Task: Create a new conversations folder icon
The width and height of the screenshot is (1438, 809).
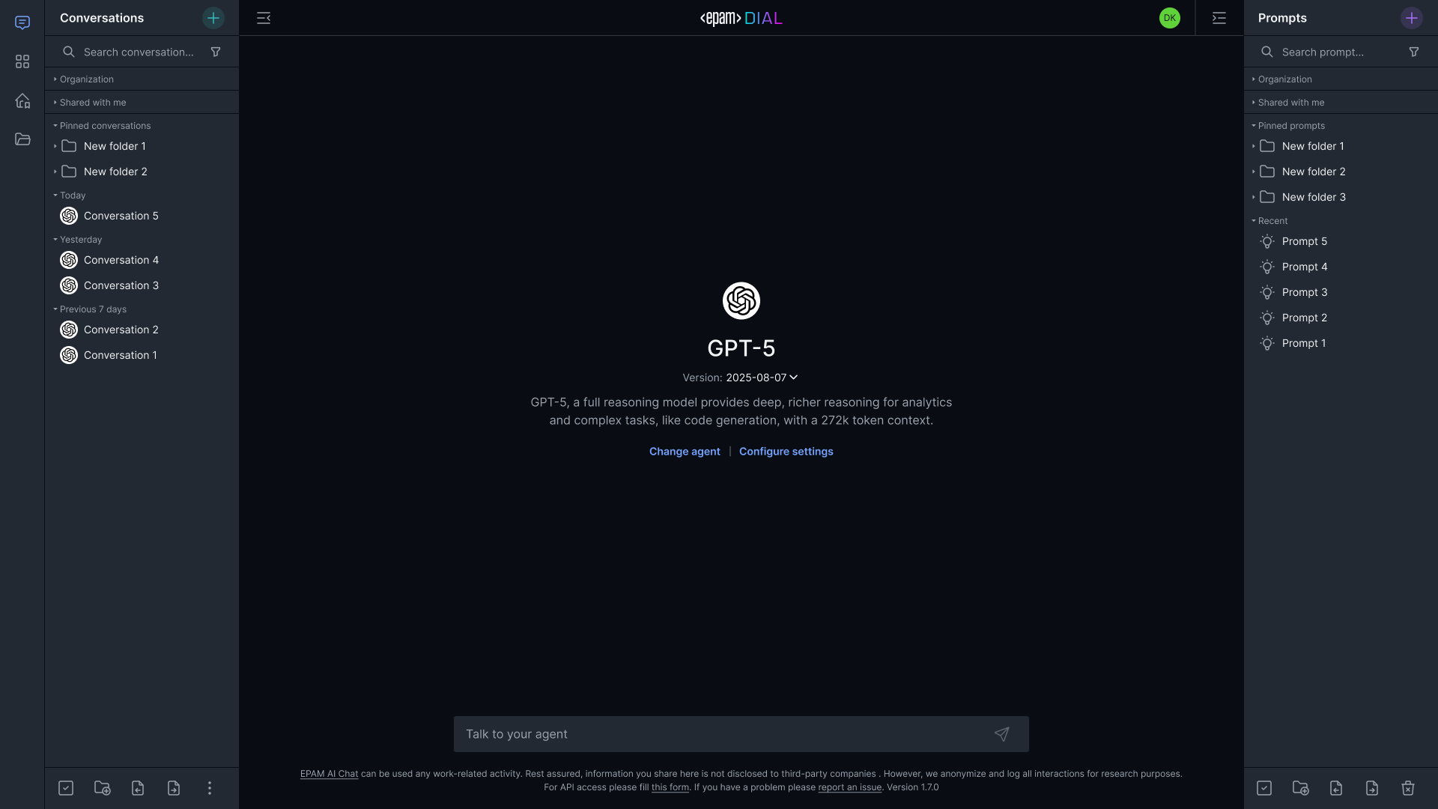Action: click(102, 788)
